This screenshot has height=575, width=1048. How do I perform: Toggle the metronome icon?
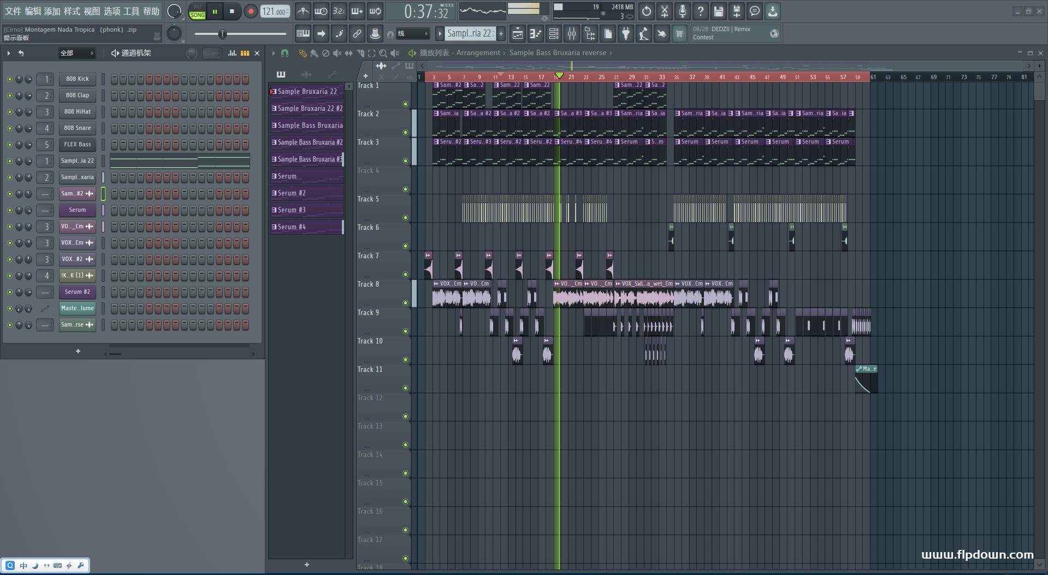(x=303, y=11)
